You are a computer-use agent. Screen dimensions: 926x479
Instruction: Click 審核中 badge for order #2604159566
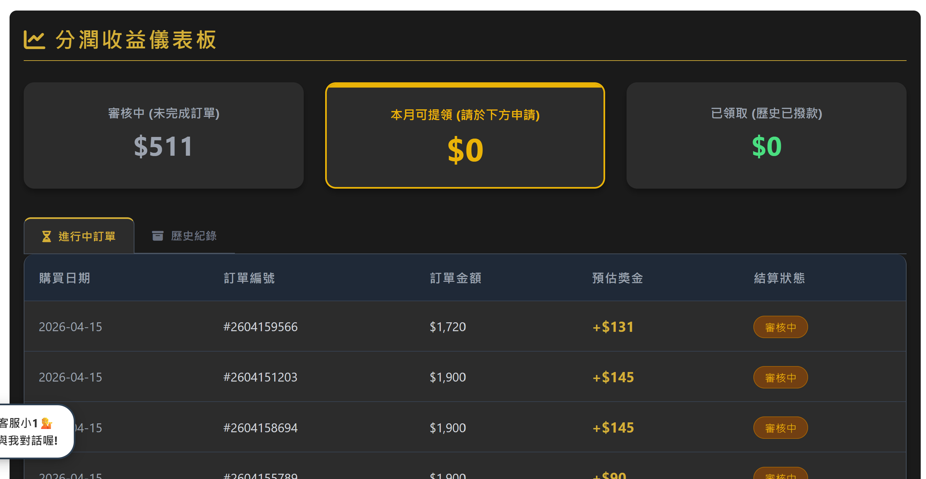780,327
